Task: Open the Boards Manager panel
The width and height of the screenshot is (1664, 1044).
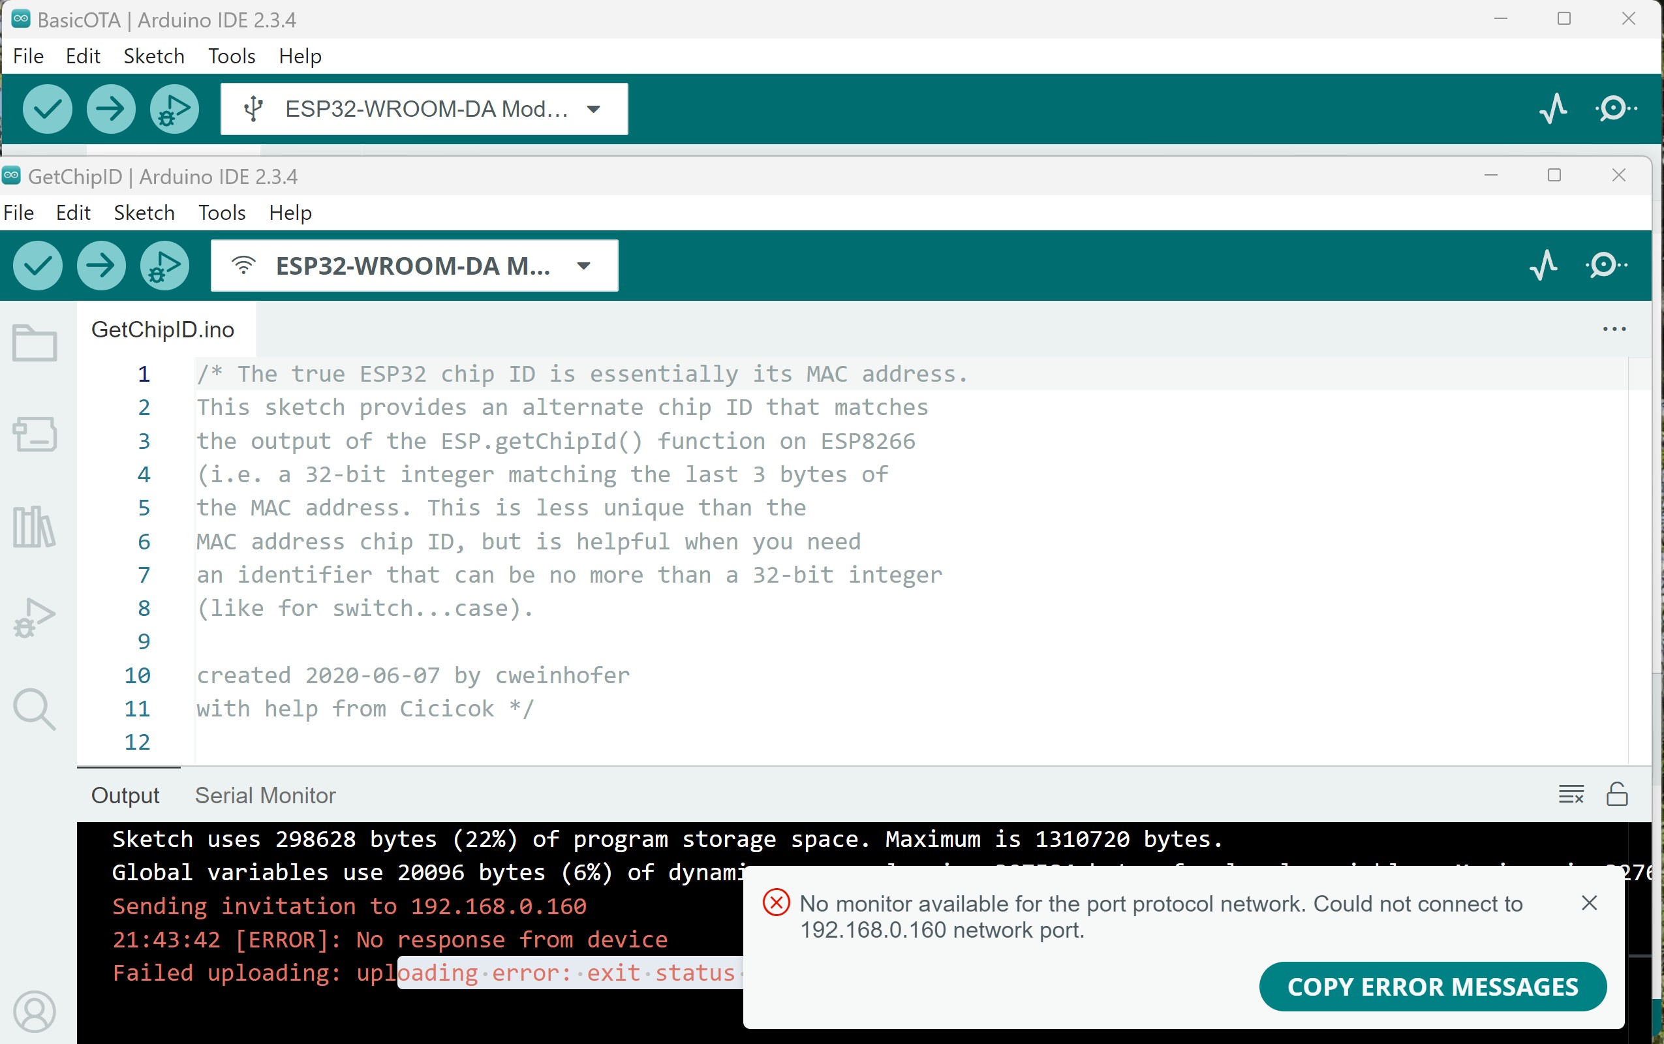Action: [x=34, y=435]
